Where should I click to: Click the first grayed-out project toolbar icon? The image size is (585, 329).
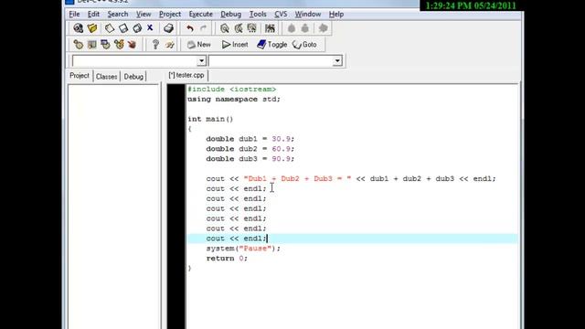coord(292,28)
